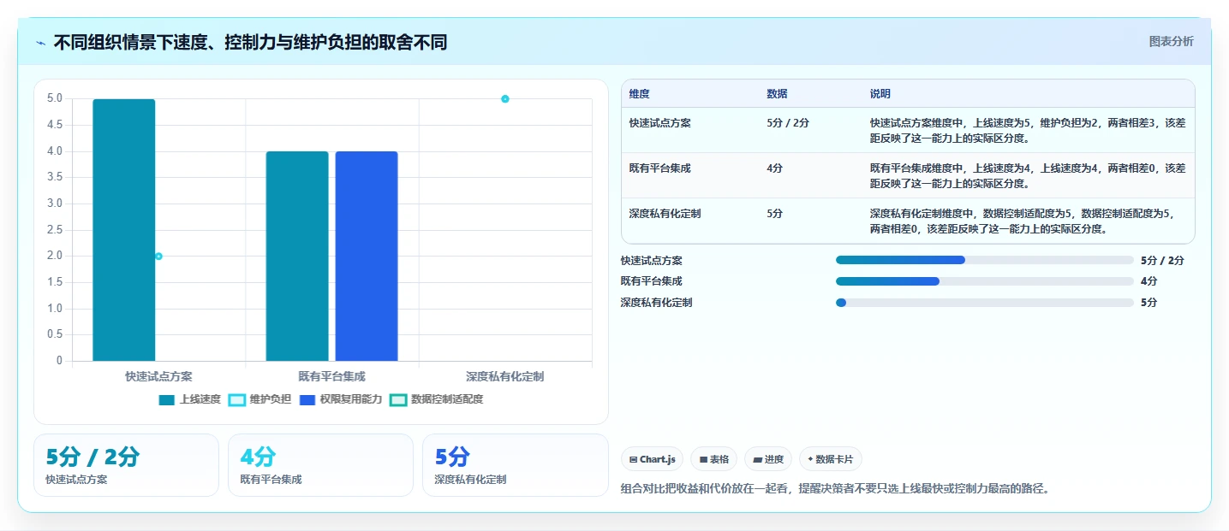Screen dimensions: 1229x531
Task: Open the 5分 / 2分 快速试点方案 card
Action: [x=126, y=465]
